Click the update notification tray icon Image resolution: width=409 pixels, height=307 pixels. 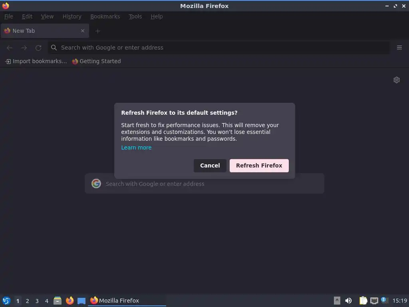[385, 300]
